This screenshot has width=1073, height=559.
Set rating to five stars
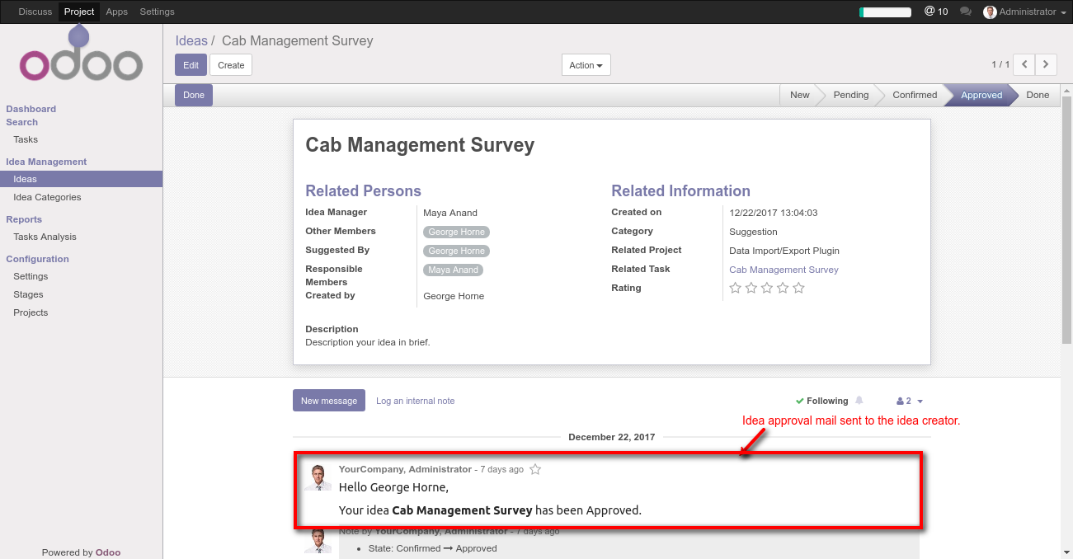click(x=798, y=288)
